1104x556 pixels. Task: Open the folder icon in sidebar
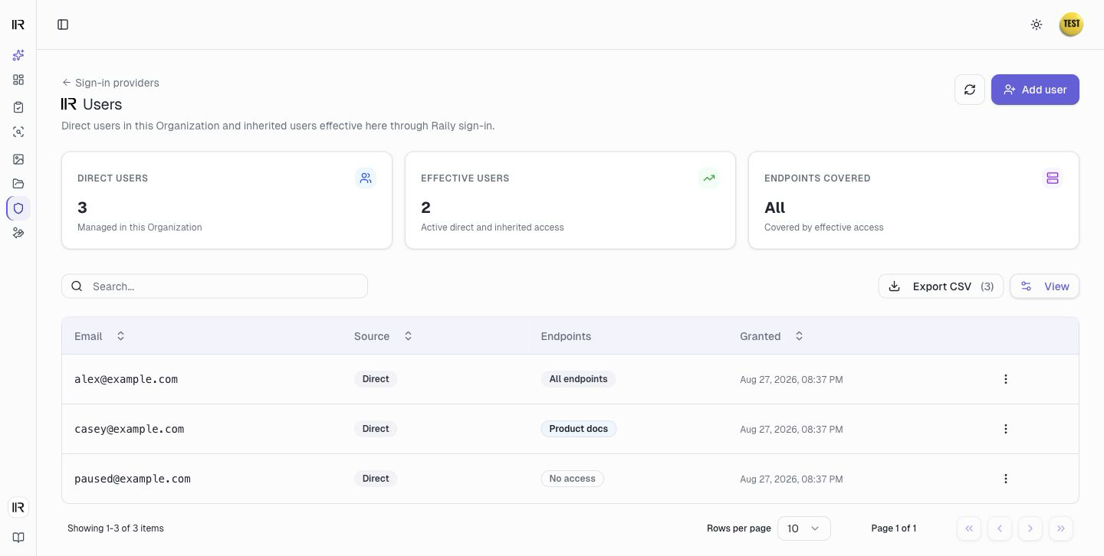[x=18, y=184]
